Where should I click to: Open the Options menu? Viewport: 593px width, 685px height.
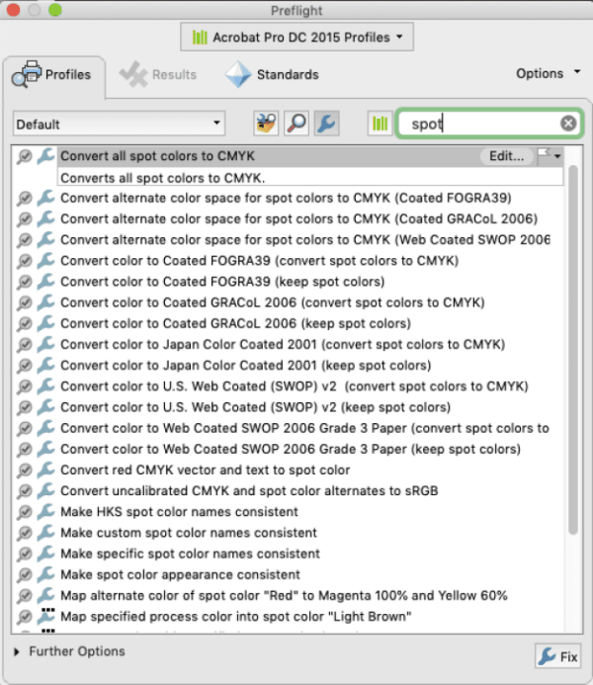(x=547, y=73)
